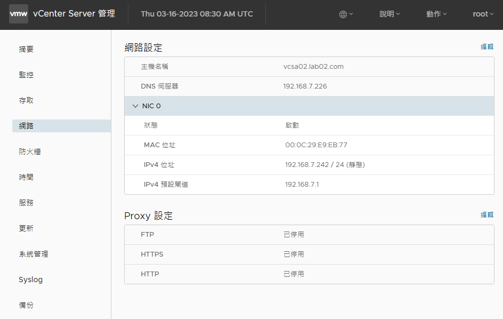503x319 pixels.
Task: Go to 時間 settings page
Action: click(26, 177)
